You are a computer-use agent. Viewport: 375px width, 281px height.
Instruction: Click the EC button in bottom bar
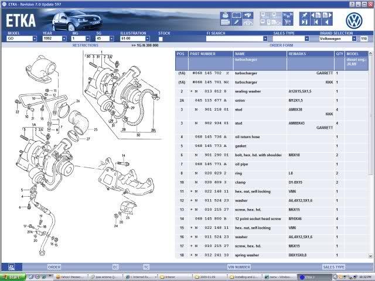pos(115,267)
